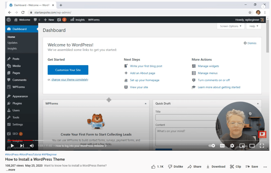Create a Clip with scissors button
This screenshot has height=173, width=271.
[x=235, y=167]
